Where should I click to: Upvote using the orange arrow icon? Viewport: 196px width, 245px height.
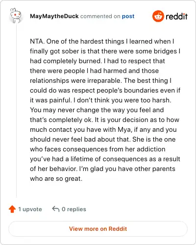tap(12, 209)
